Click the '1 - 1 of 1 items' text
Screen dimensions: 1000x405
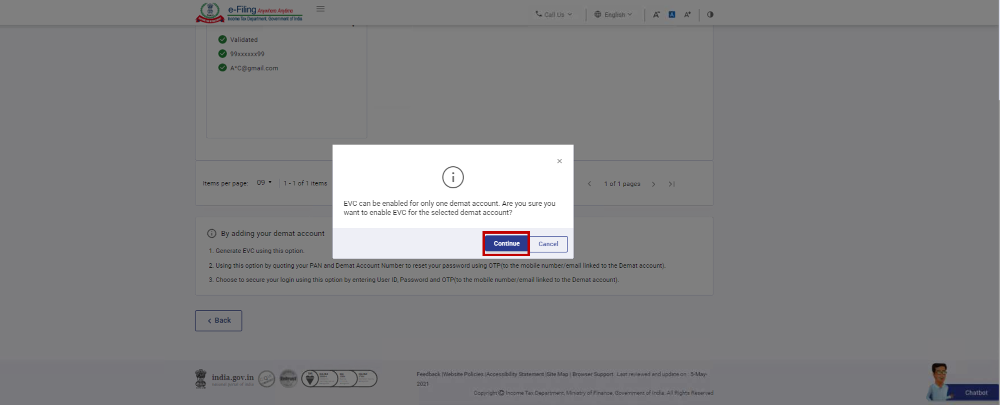click(x=305, y=183)
